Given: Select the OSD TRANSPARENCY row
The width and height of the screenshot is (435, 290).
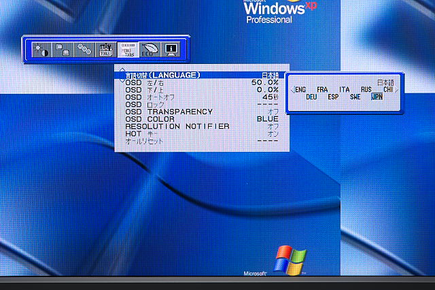Looking at the screenshot, I should click(x=202, y=112).
